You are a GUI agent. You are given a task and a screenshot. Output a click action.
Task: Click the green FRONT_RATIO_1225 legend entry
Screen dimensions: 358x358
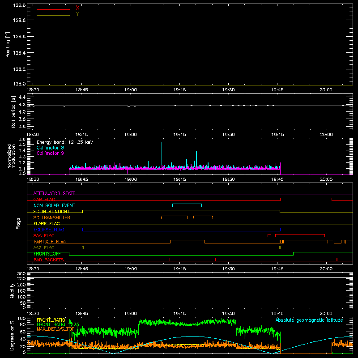[x=58, y=324]
